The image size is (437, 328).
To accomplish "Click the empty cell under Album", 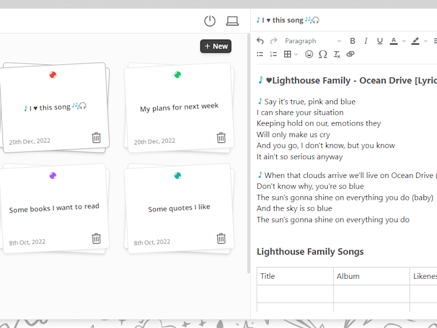I will [371, 294].
